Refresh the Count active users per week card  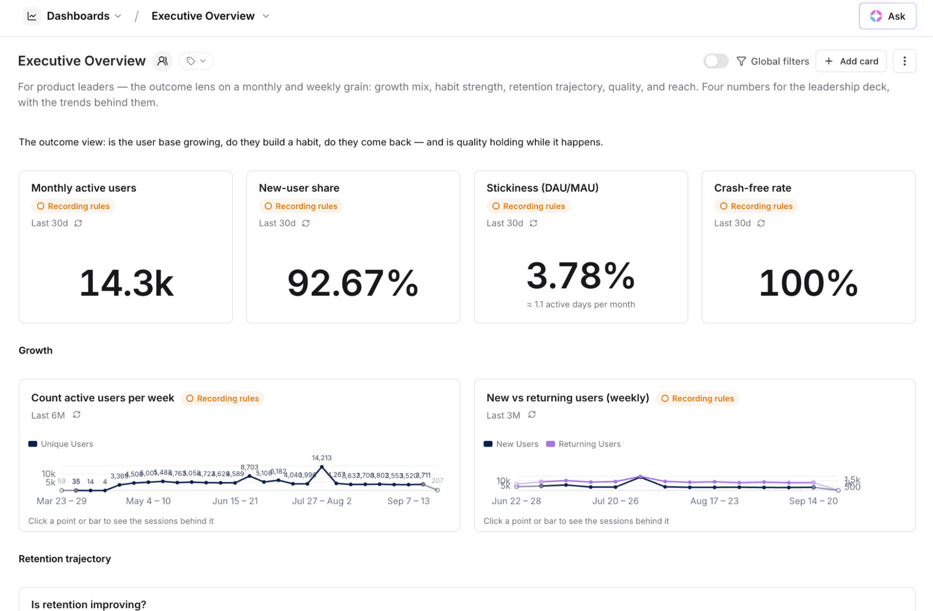click(77, 414)
